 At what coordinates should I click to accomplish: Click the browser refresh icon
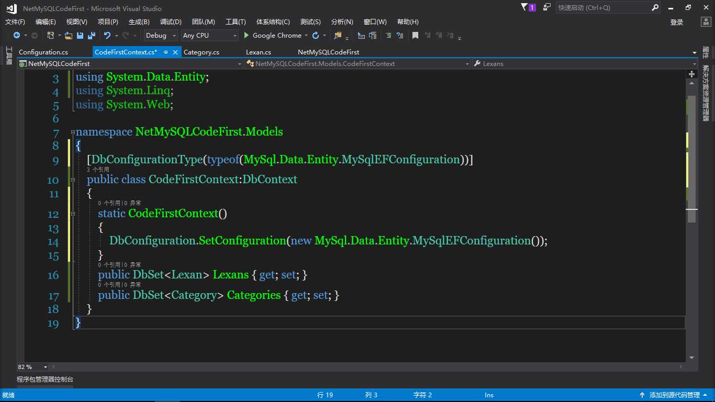[316, 36]
